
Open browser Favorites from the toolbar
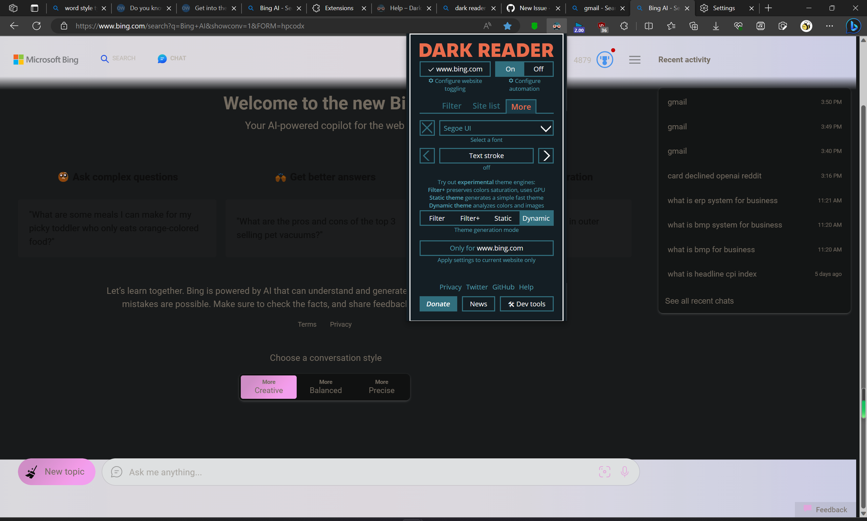pyautogui.click(x=671, y=26)
